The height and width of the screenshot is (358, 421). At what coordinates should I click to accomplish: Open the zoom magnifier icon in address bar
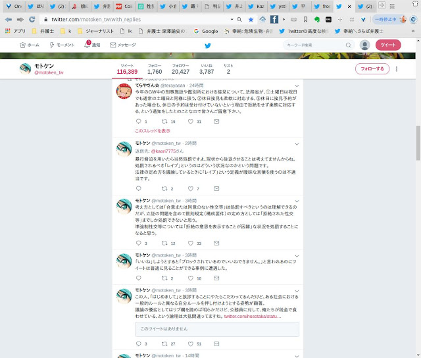[239, 19]
